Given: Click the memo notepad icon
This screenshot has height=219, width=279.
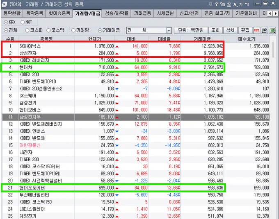Looking at the screenshot, I should 264,30.
